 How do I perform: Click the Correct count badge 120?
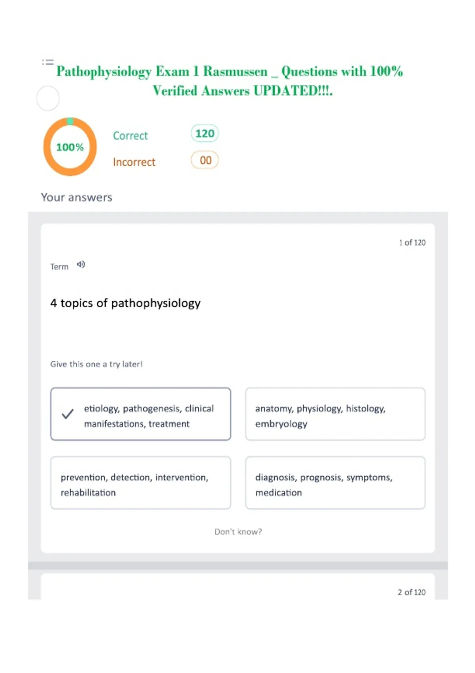coord(205,133)
